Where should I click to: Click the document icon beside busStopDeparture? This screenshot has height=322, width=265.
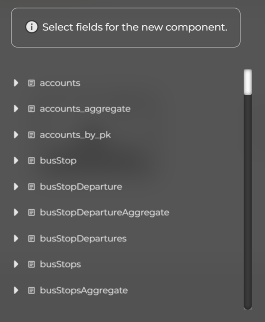click(x=31, y=186)
